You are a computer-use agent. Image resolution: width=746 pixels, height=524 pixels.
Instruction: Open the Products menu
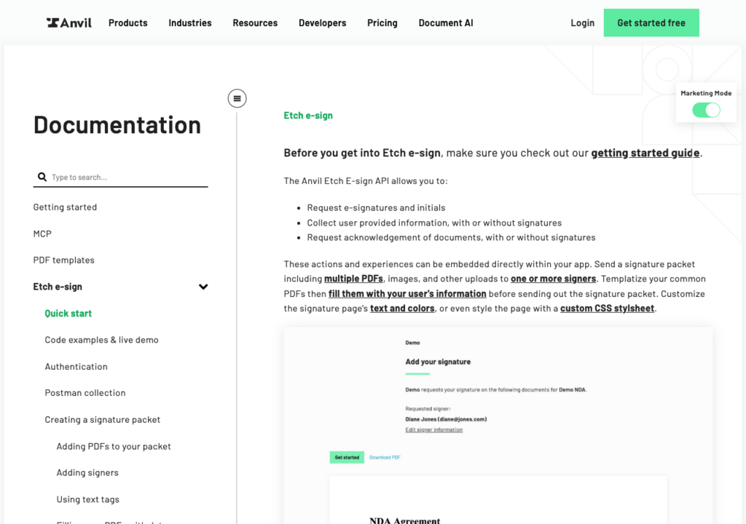[x=128, y=23]
